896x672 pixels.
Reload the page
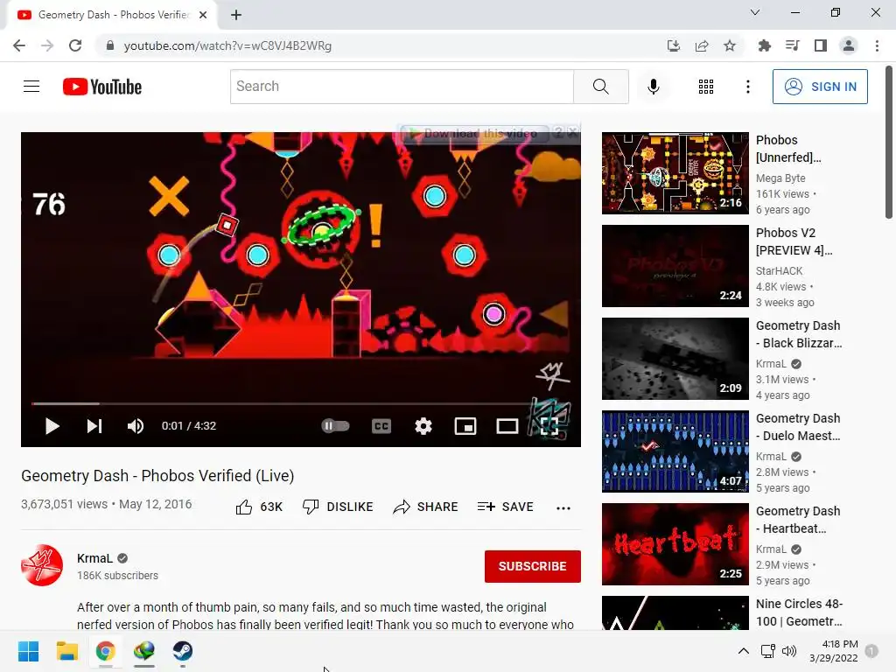[x=75, y=45]
